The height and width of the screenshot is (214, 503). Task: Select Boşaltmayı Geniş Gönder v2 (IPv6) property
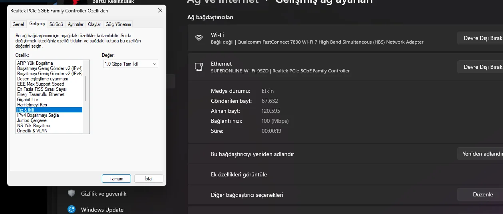click(49, 74)
